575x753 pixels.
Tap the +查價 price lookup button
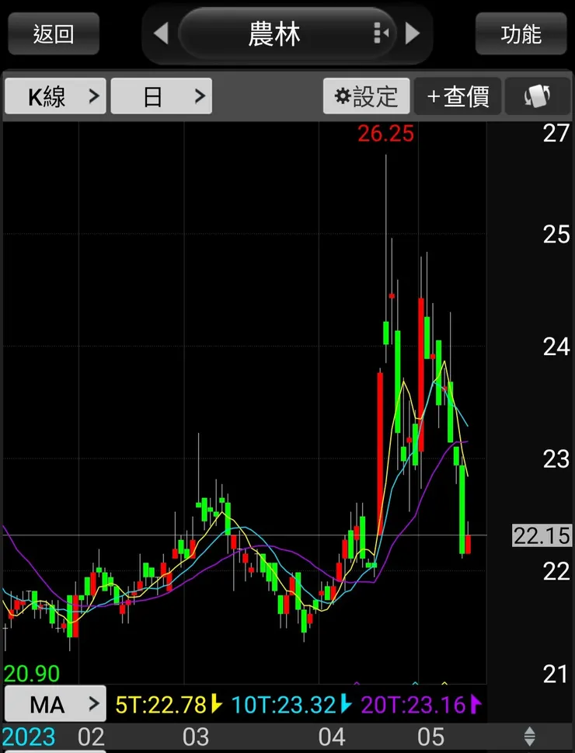(458, 96)
